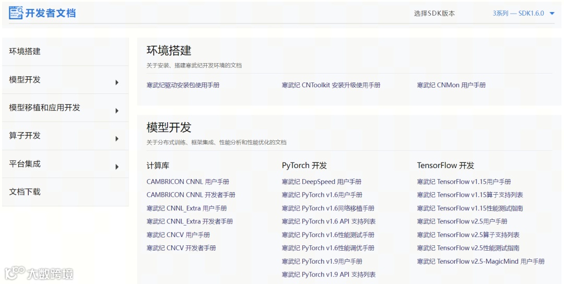Click the 计算库 column heading
This screenshot has width=564, height=284.
click(158, 165)
